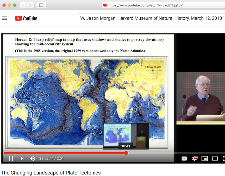The height and width of the screenshot is (176, 225).
Task: Enter miniplayer mode
Action: (205, 158)
